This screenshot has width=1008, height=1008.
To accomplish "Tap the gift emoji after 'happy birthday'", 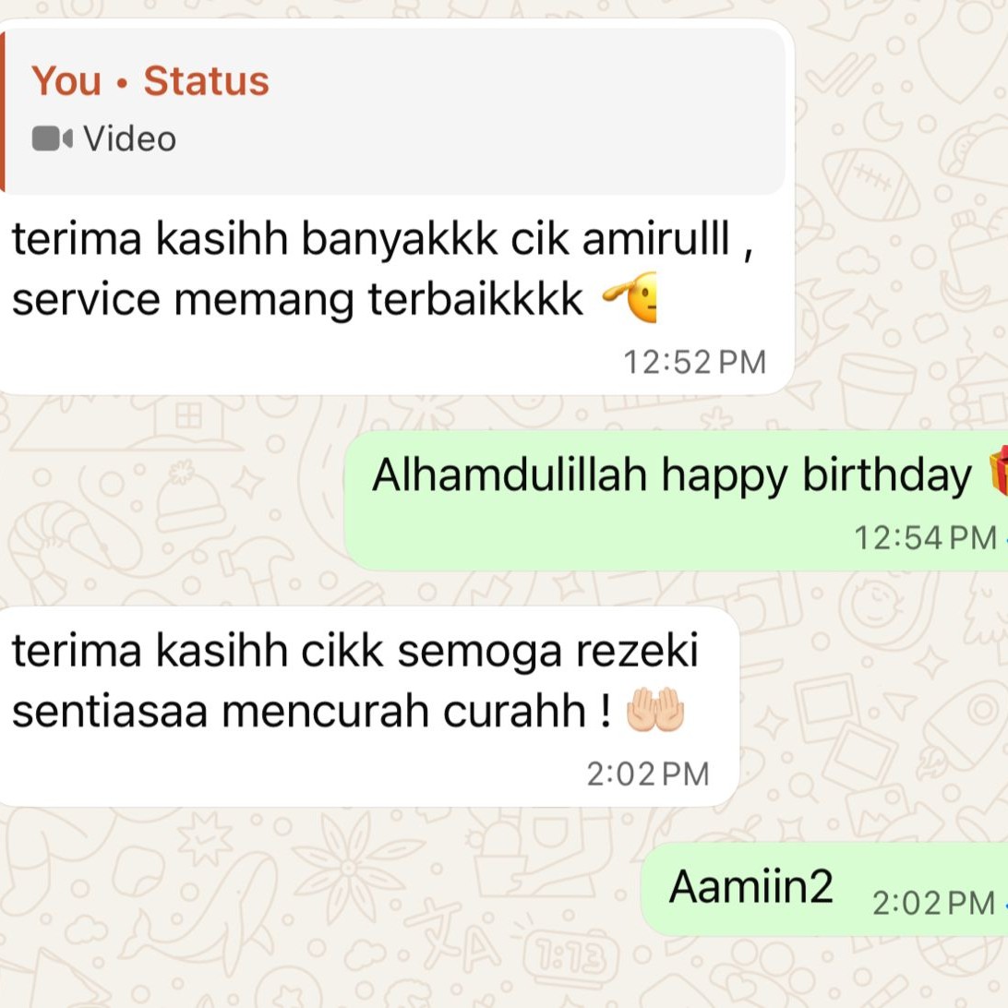I will coord(999,472).
